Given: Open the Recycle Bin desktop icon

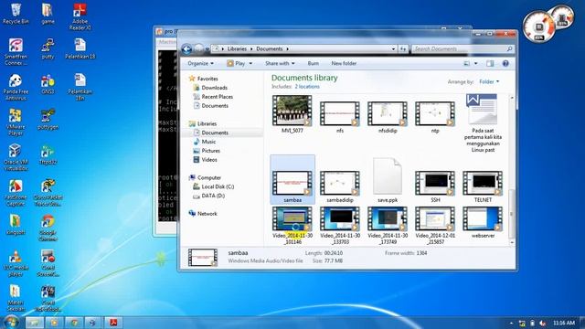Looking at the screenshot, I should 16,14.
